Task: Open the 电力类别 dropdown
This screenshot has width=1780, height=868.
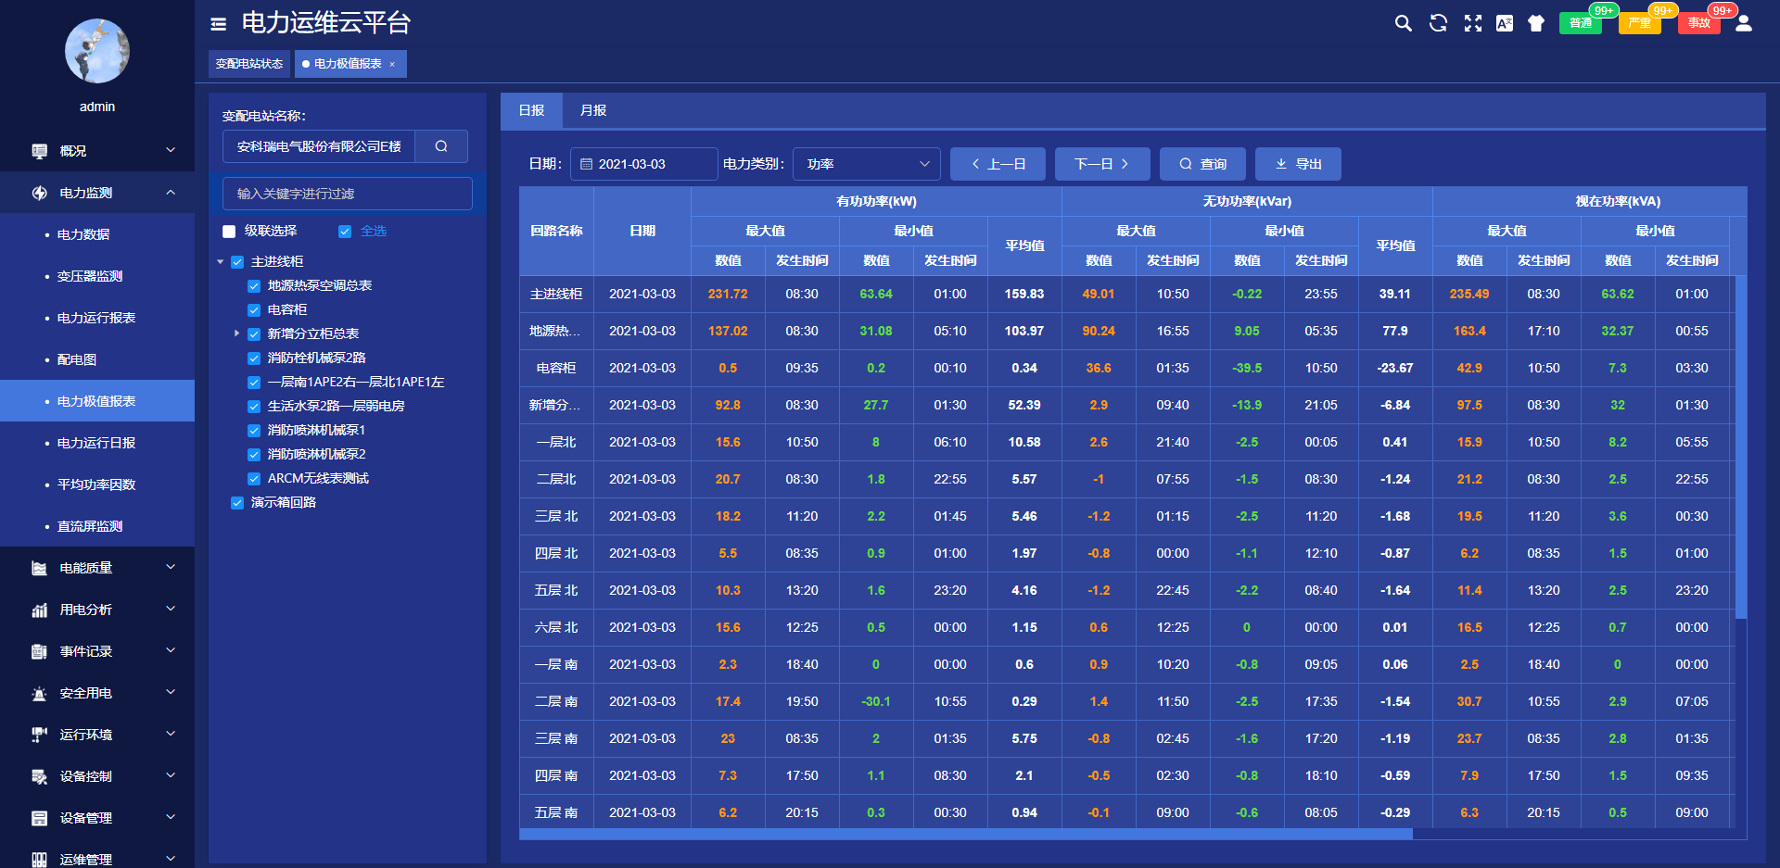Action: tap(866, 164)
